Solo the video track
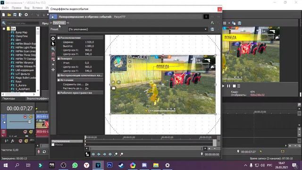Image resolution: width=302 pixels, height=170 pixels. click(31, 117)
